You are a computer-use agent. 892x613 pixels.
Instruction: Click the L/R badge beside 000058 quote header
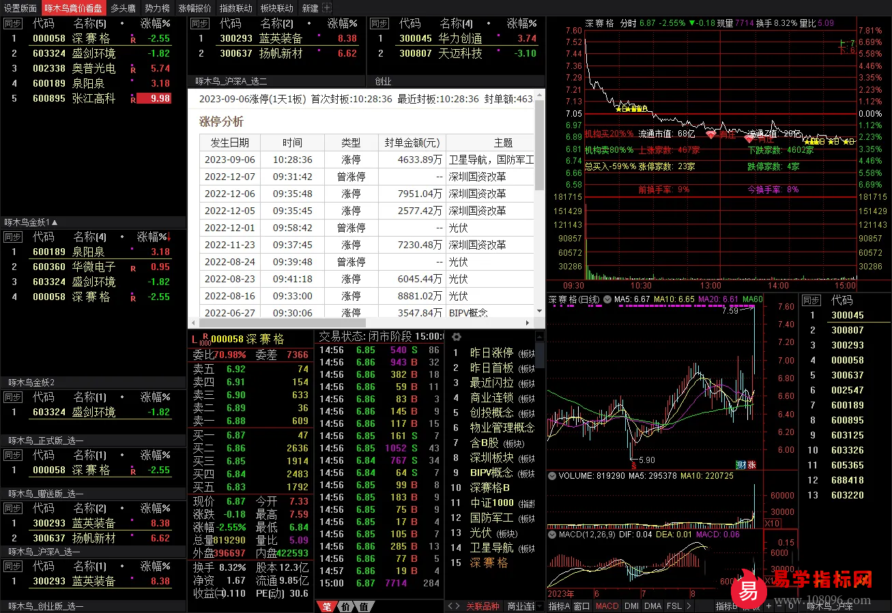(200, 340)
